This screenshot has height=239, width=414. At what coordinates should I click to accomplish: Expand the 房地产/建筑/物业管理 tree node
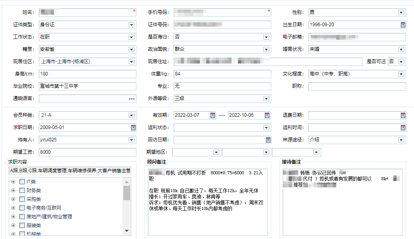(x=13, y=216)
